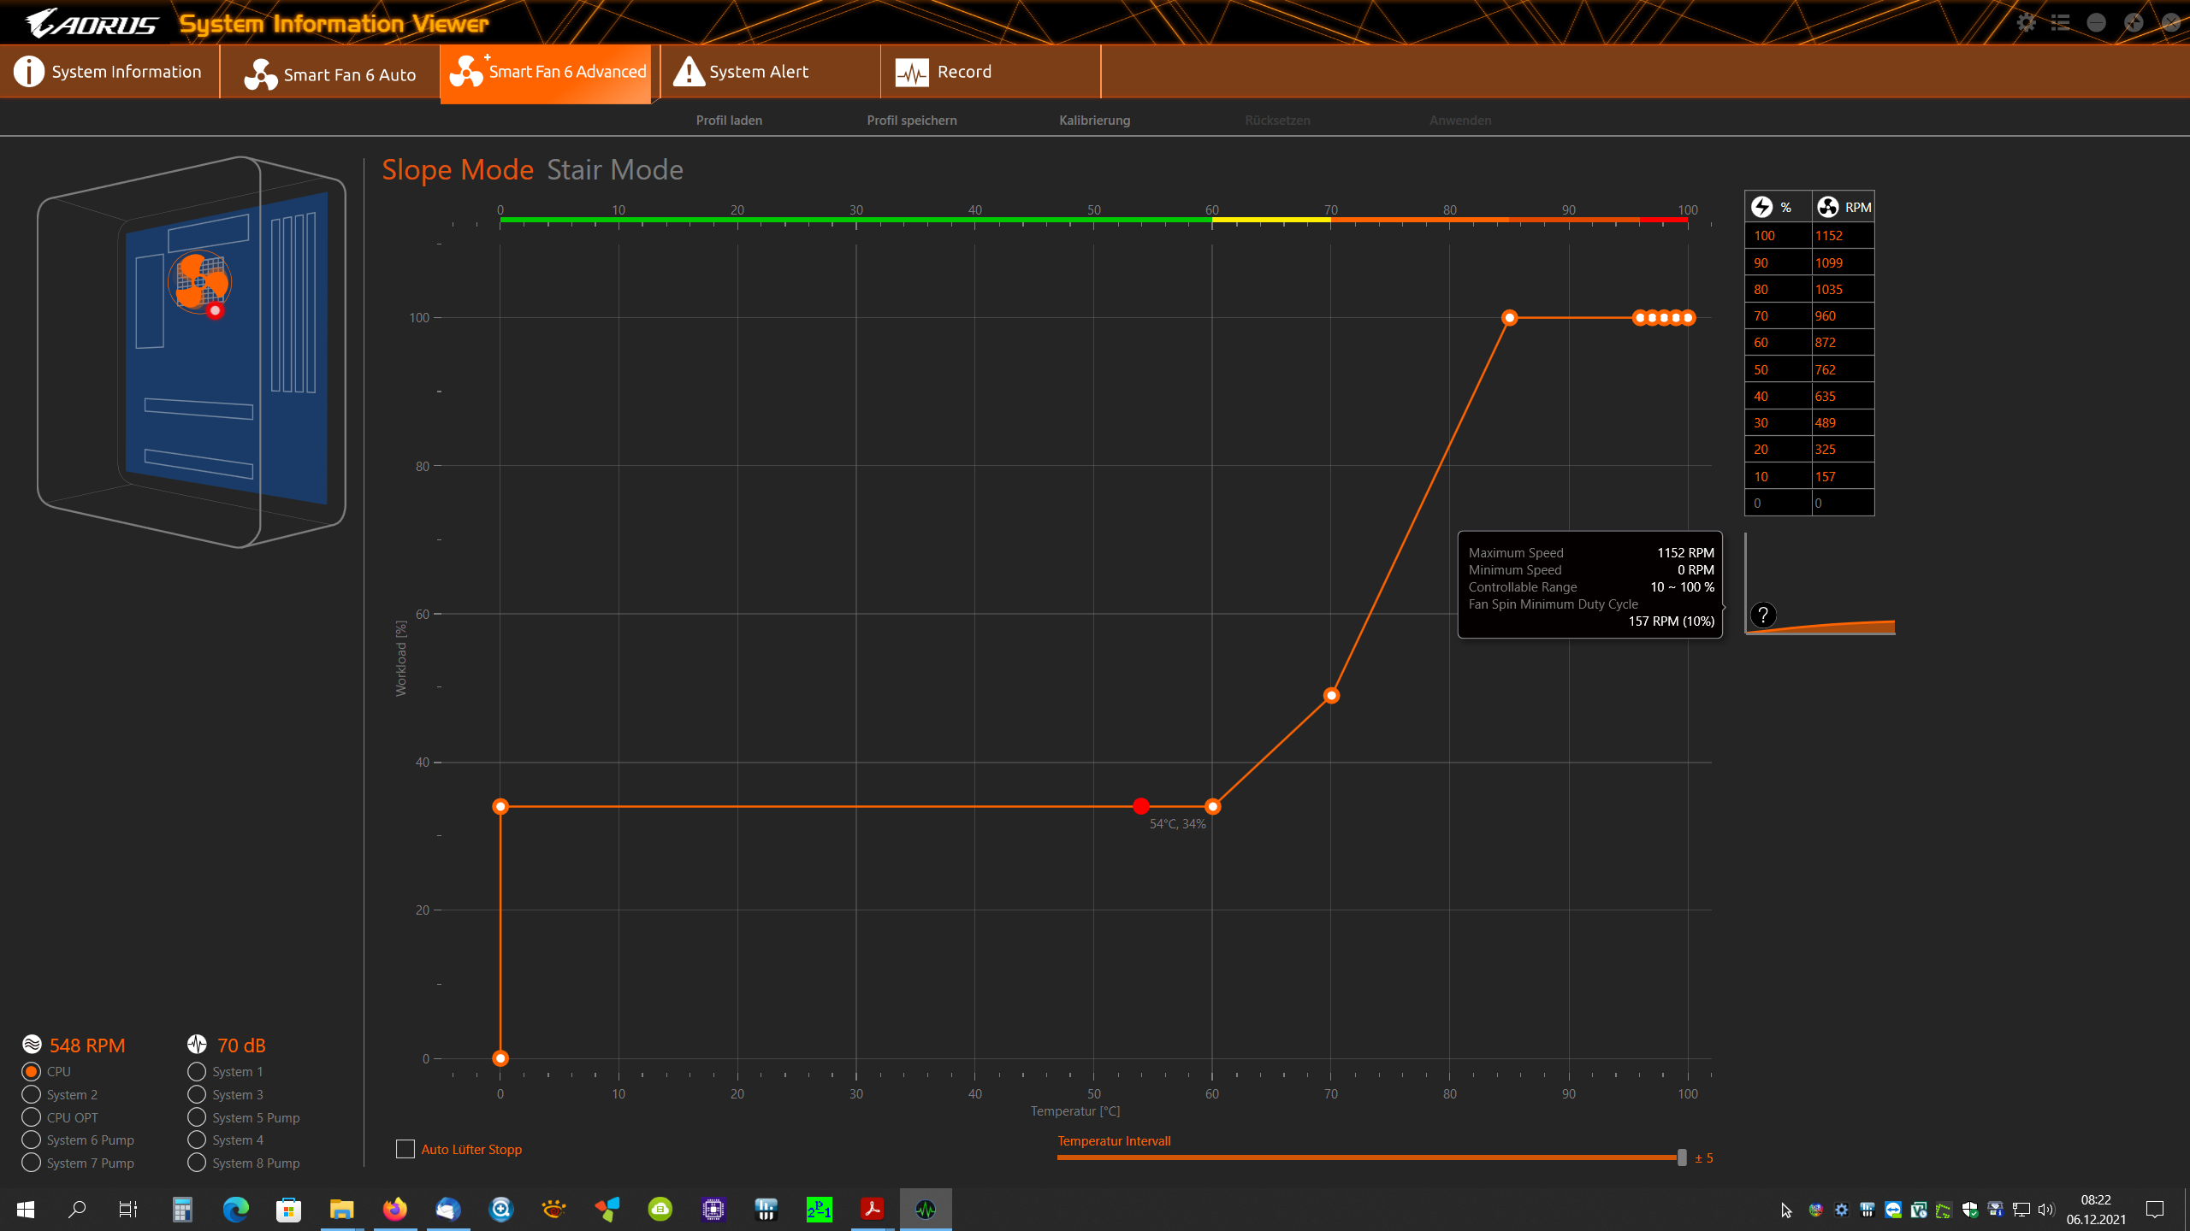The width and height of the screenshot is (2190, 1231).
Task: Click the Adobe Acrobat taskbar icon
Action: coord(873,1209)
